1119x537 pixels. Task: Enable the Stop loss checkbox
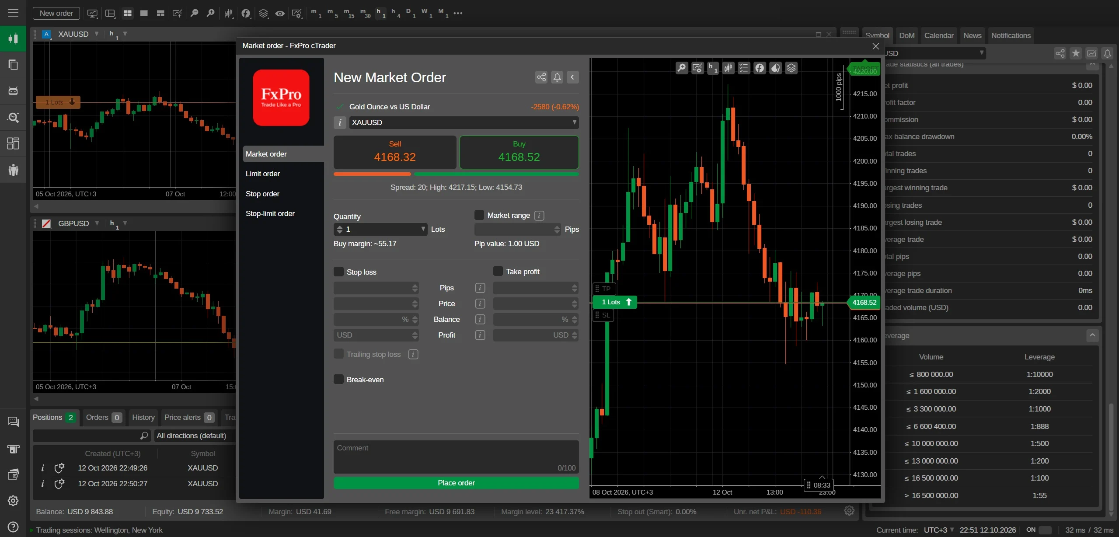click(338, 272)
